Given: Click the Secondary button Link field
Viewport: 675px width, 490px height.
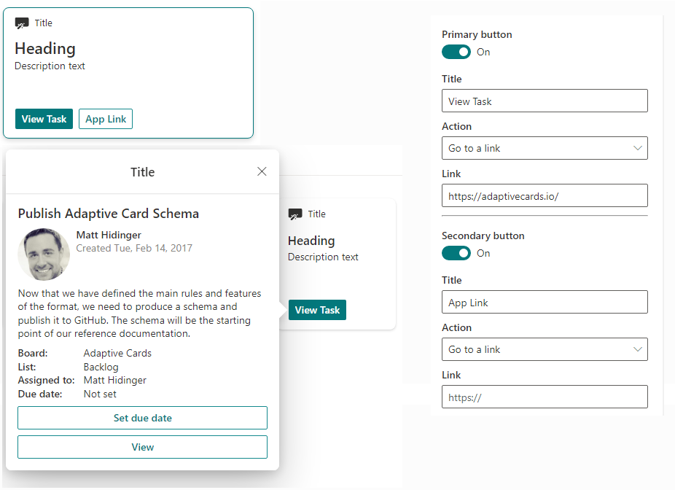Looking at the screenshot, I should (545, 397).
